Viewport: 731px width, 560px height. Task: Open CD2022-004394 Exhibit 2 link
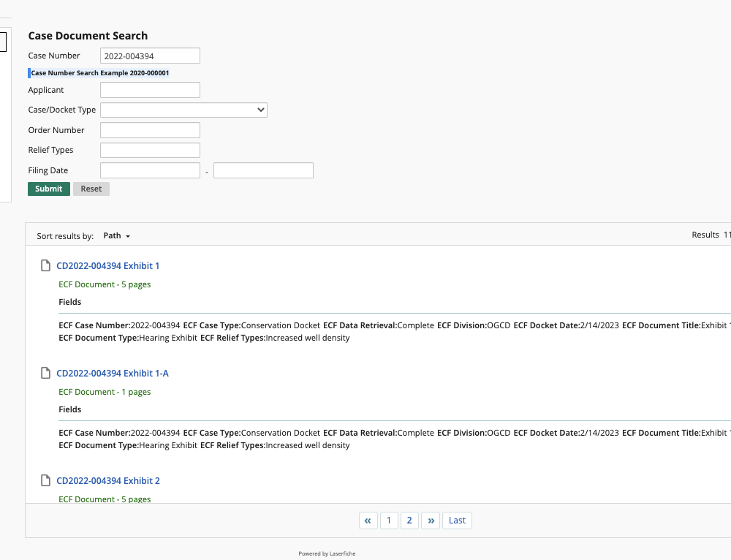tap(108, 481)
